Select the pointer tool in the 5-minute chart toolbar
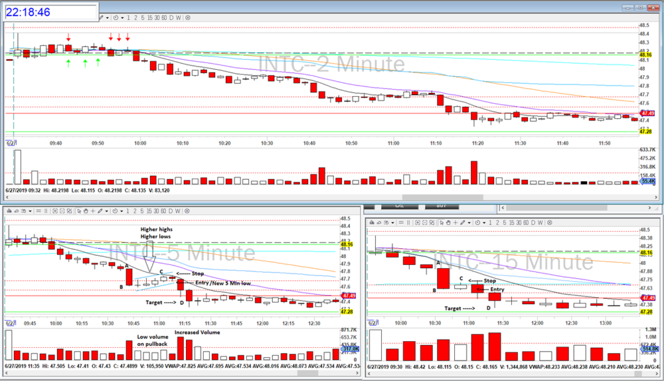664x381 pixels. pyautogui.click(x=79, y=211)
